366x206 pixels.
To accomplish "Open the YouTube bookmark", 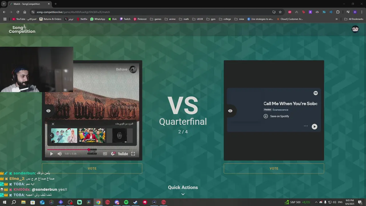I will point(24,19).
